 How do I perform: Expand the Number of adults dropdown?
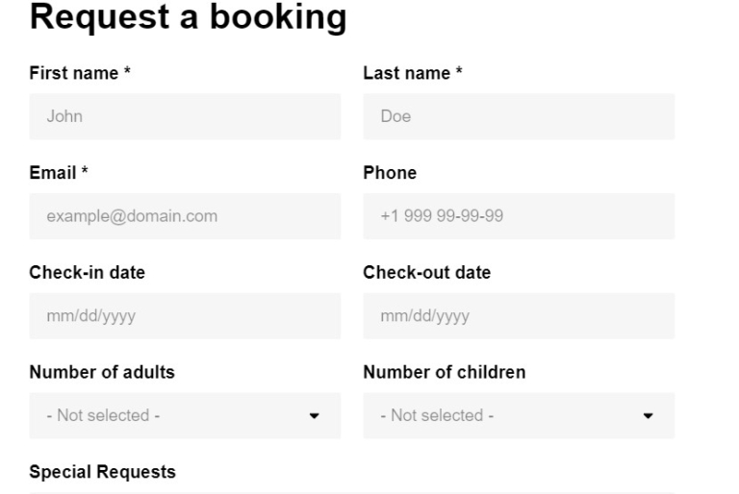(185, 416)
